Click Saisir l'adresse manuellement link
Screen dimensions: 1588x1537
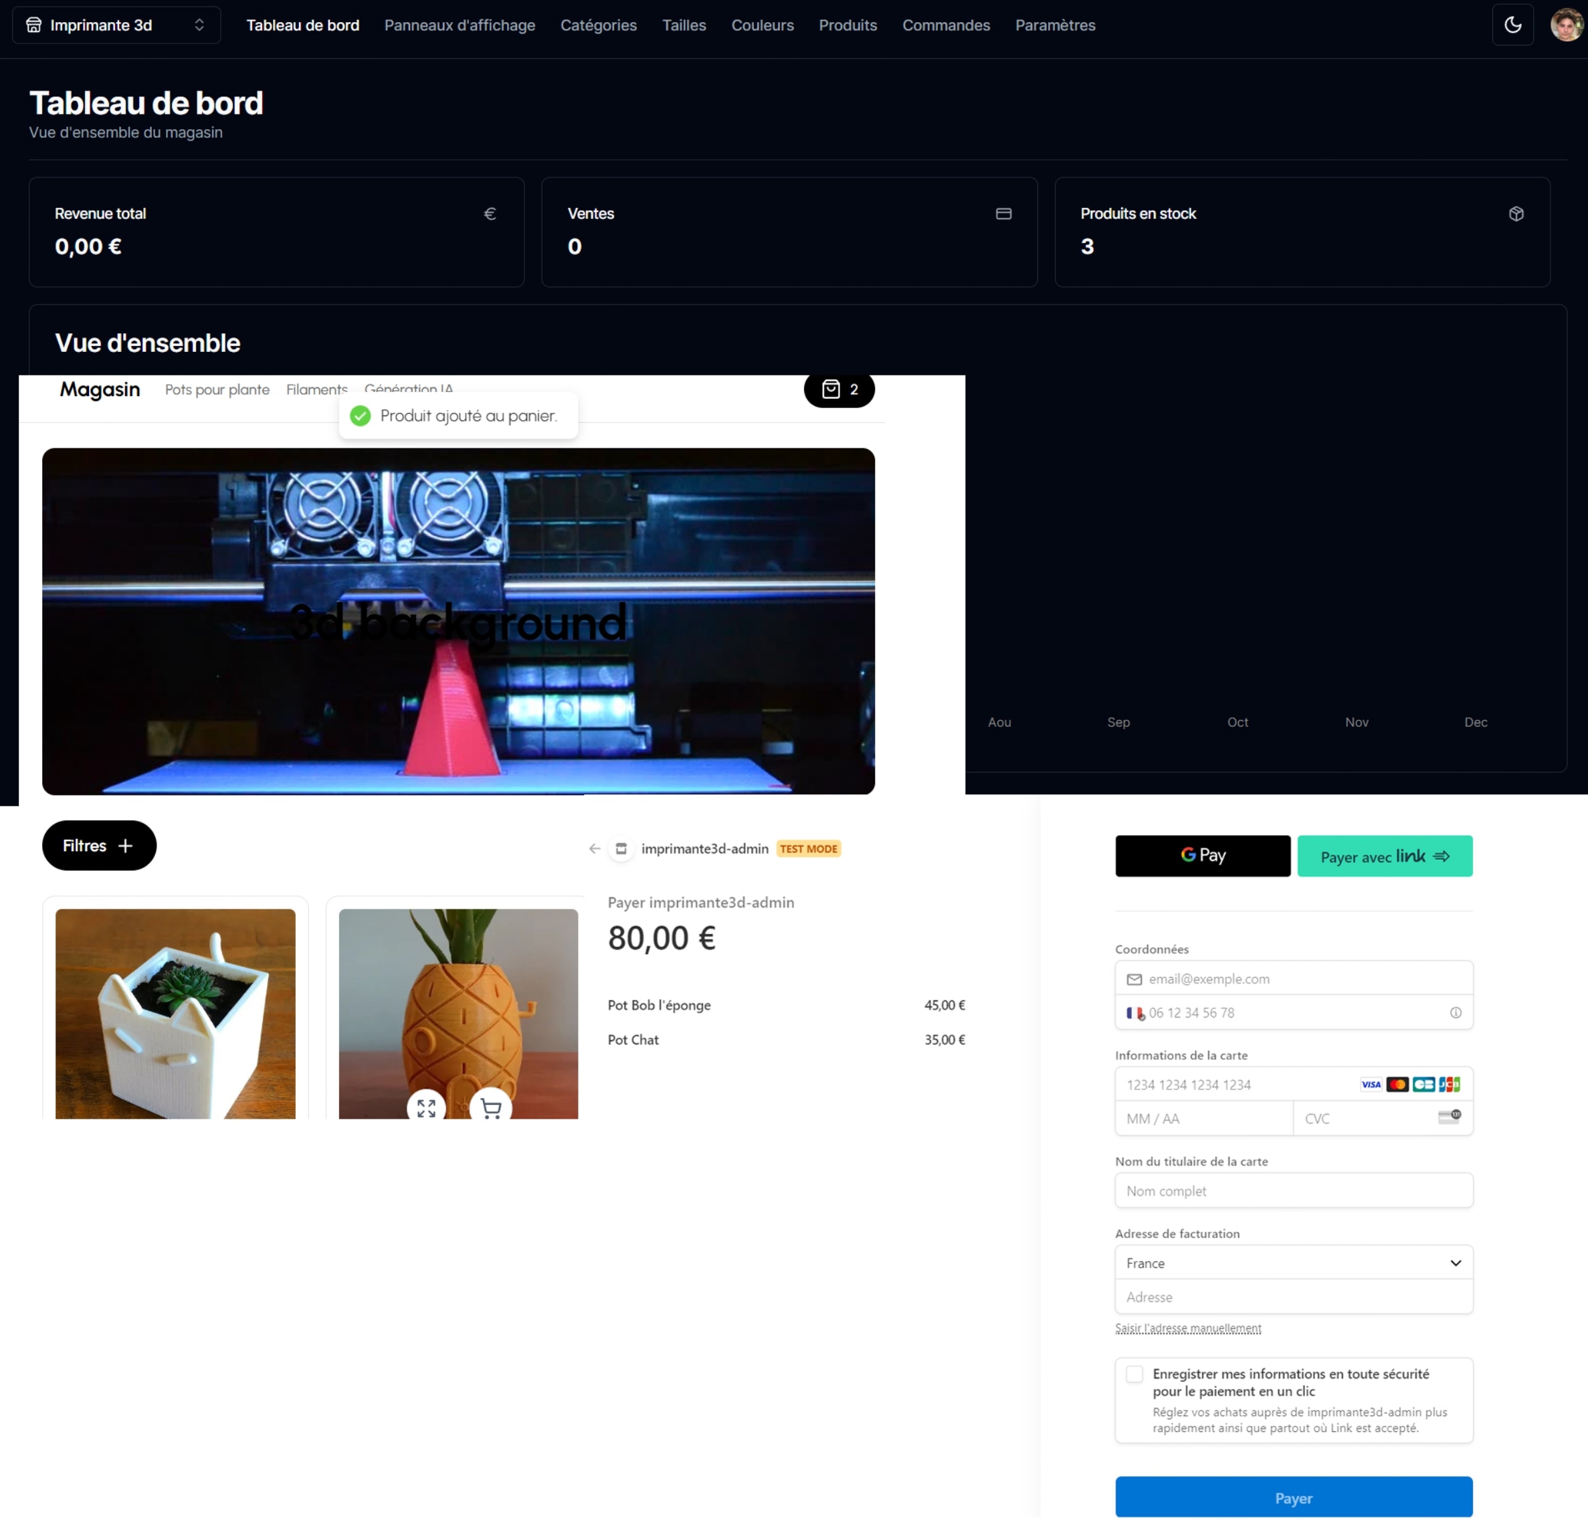tap(1188, 1328)
